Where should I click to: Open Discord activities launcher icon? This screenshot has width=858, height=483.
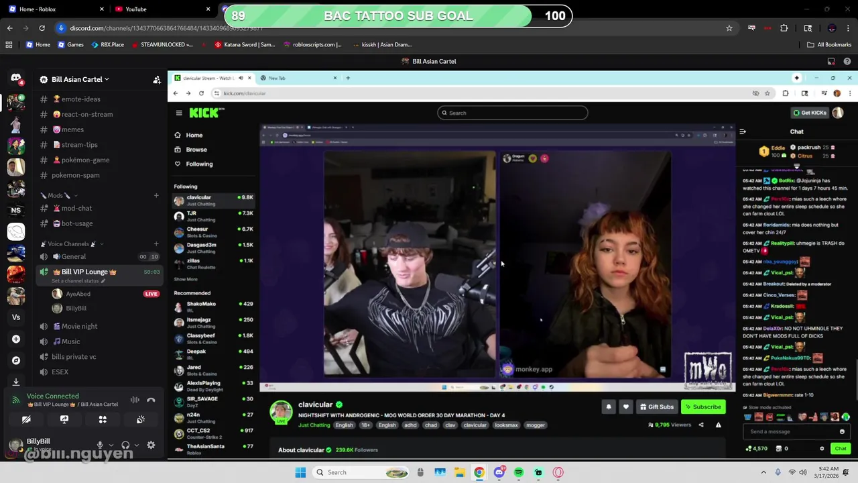pos(103,419)
